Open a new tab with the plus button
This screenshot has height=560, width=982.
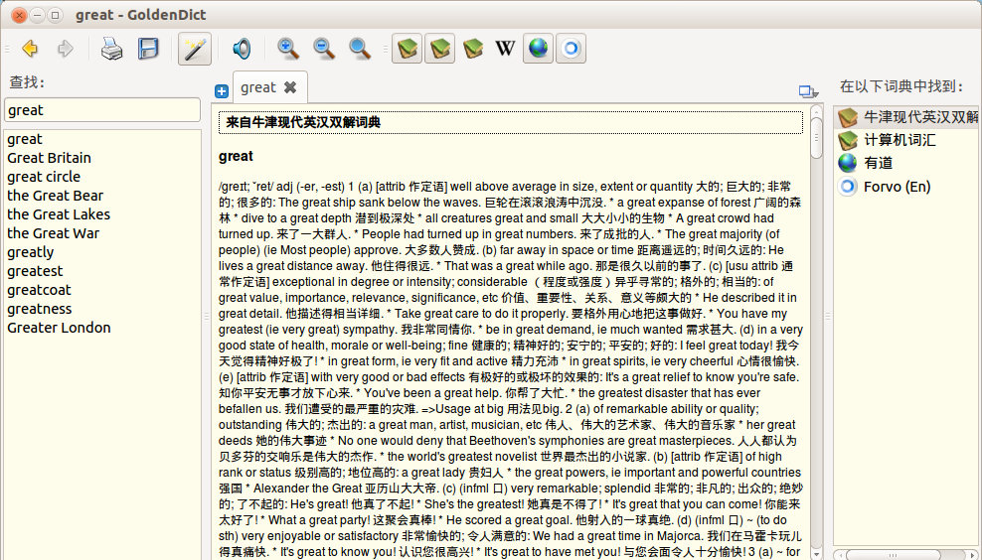click(222, 91)
